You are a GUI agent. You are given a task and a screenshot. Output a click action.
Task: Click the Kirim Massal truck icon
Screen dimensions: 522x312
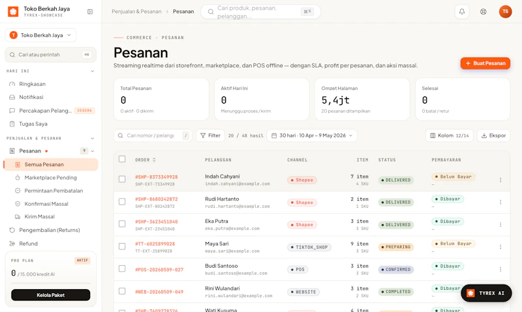click(18, 217)
